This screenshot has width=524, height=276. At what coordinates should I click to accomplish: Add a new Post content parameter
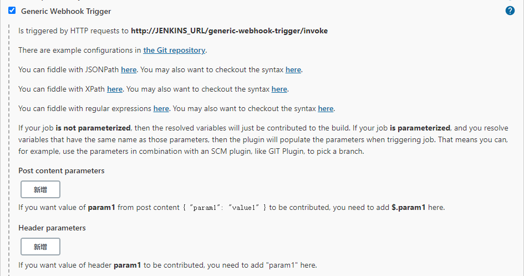(x=40, y=189)
